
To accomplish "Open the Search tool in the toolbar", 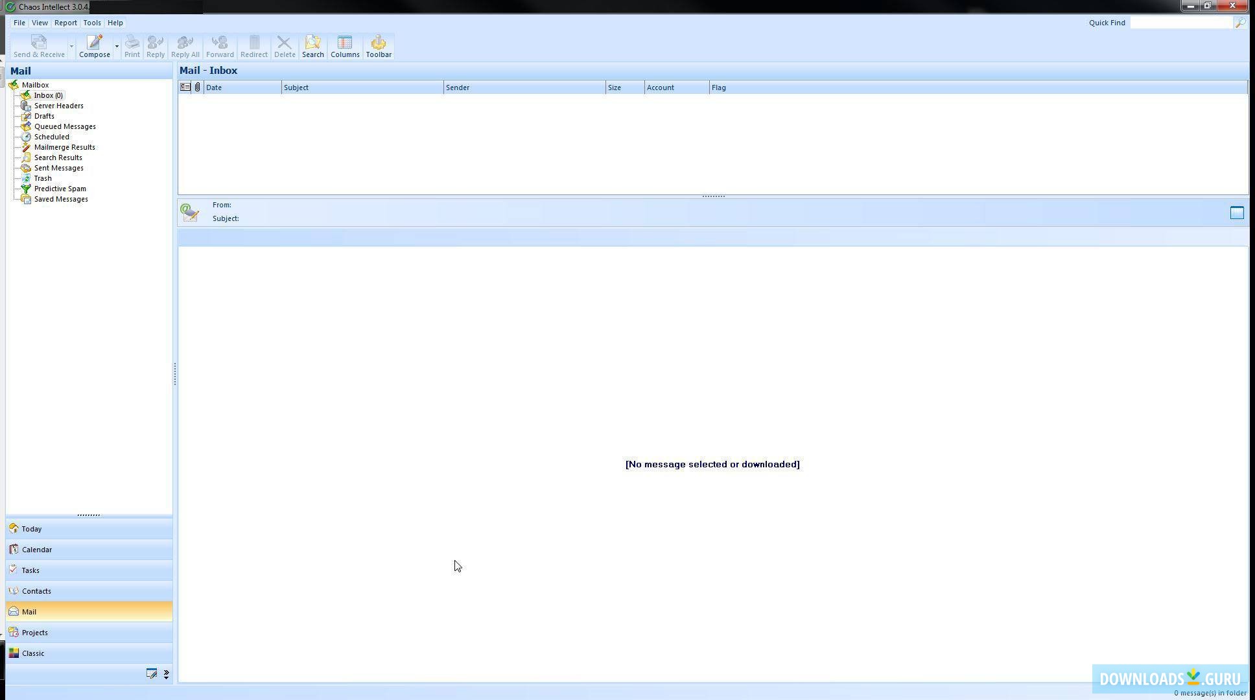I will point(312,45).
